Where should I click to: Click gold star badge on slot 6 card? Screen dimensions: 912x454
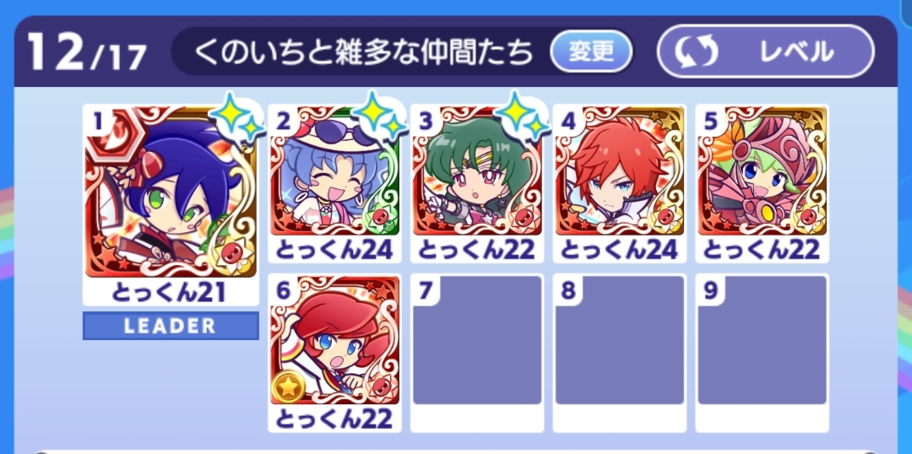tap(289, 387)
